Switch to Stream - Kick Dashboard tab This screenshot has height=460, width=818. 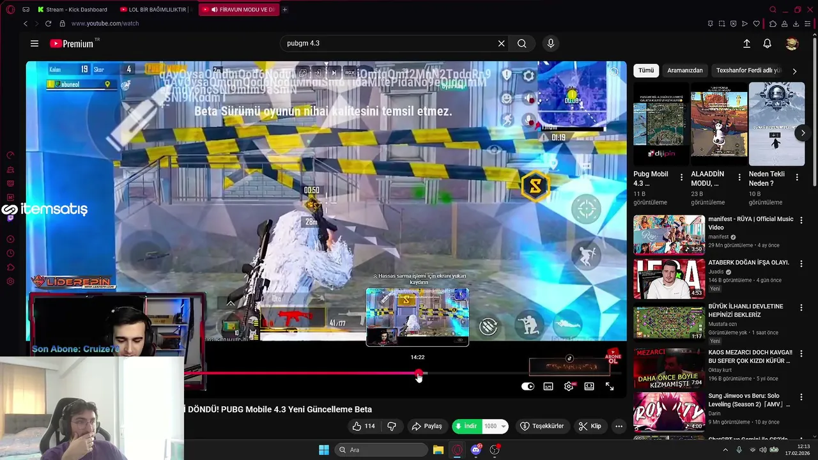(x=72, y=10)
